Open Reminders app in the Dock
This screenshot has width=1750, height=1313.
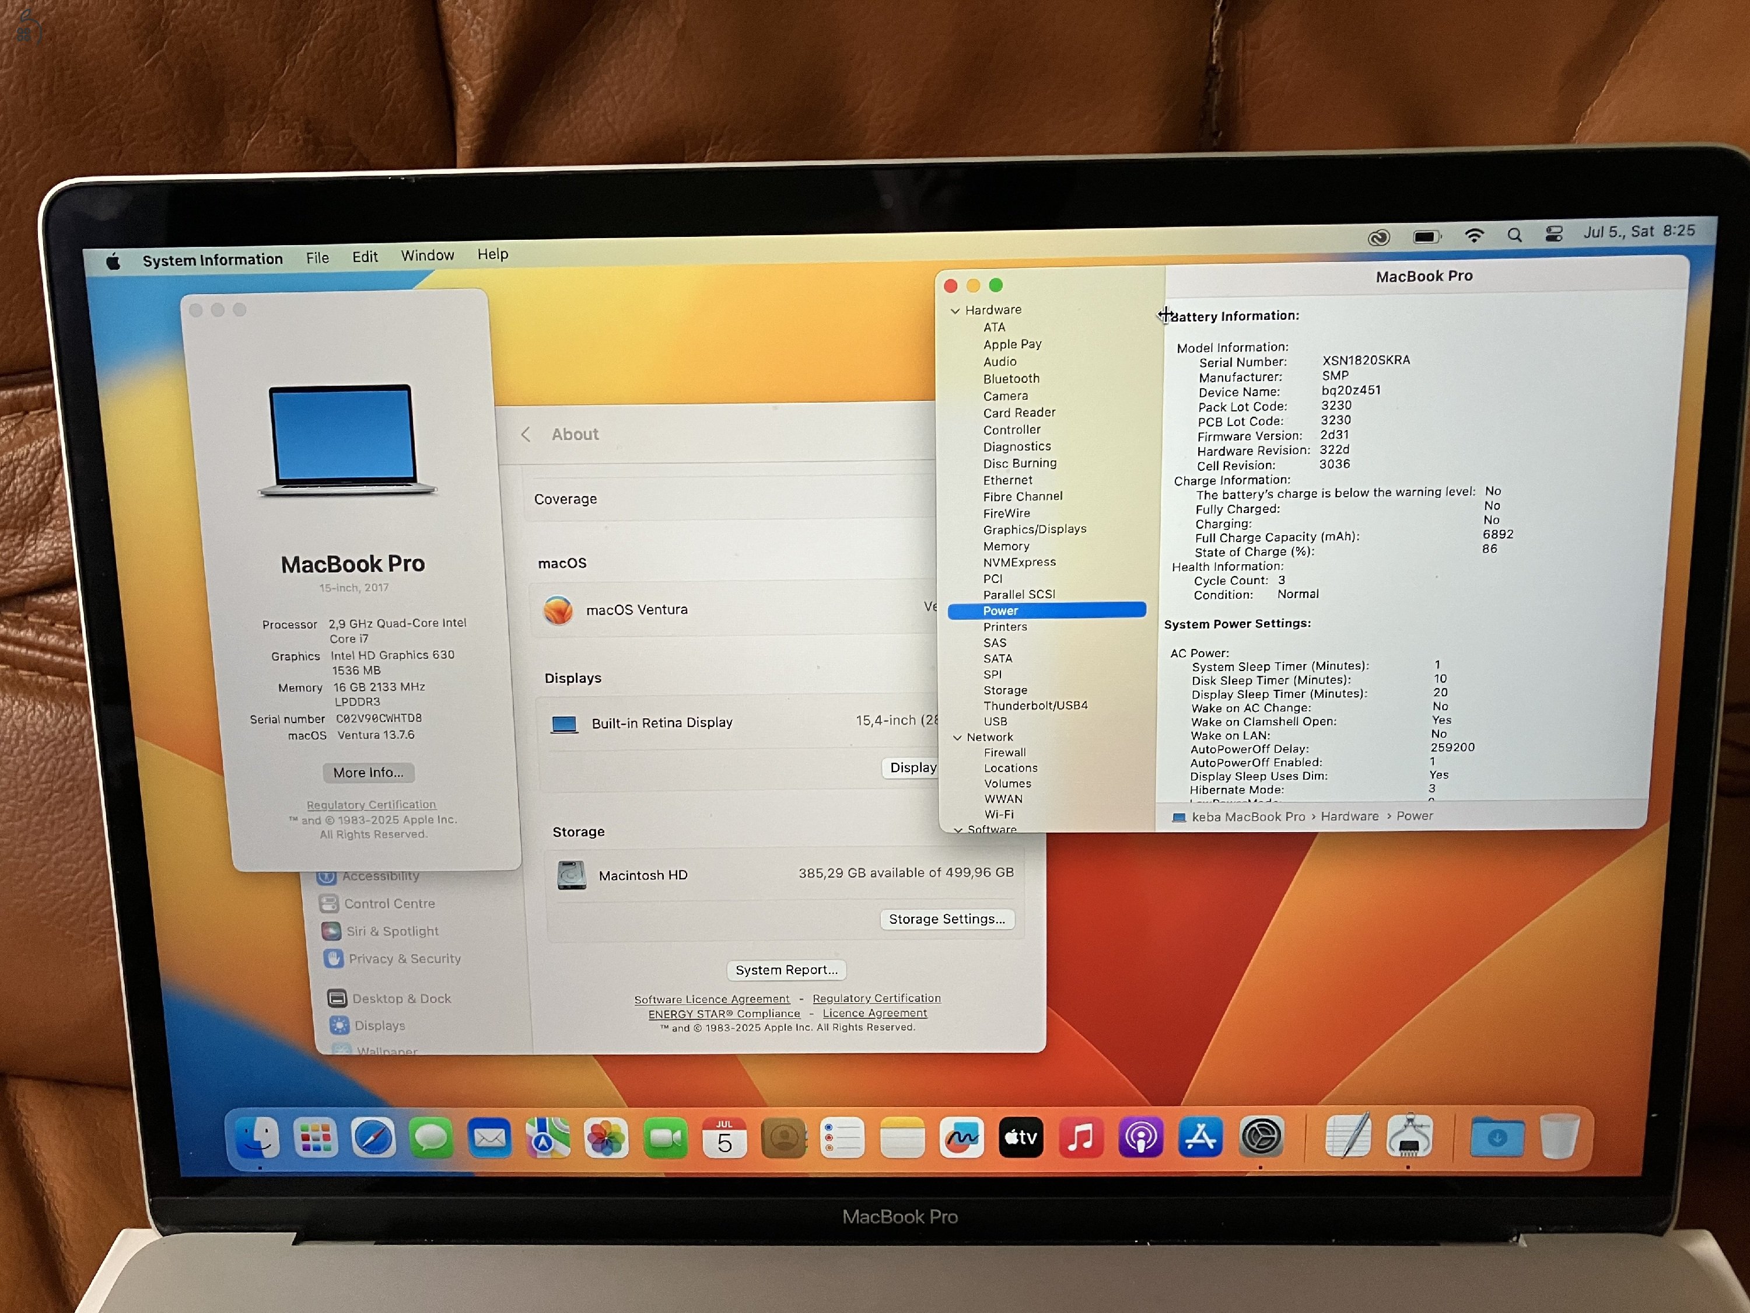[842, 1139]
